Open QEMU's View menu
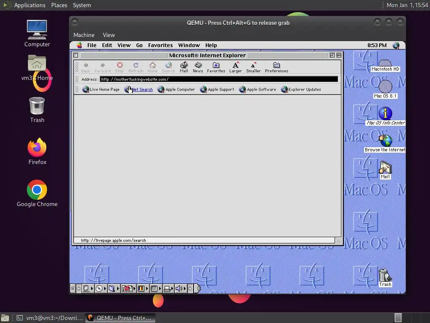The image size is (430, 323). coord(109,35)
